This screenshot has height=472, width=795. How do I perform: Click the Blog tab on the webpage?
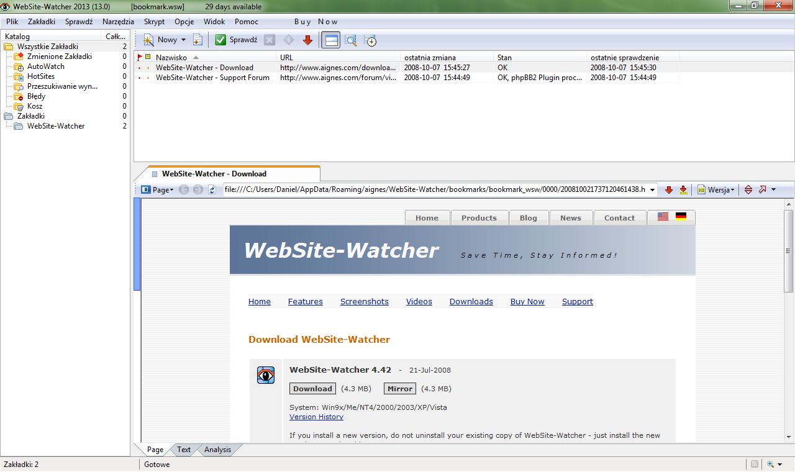coord(529,218)
